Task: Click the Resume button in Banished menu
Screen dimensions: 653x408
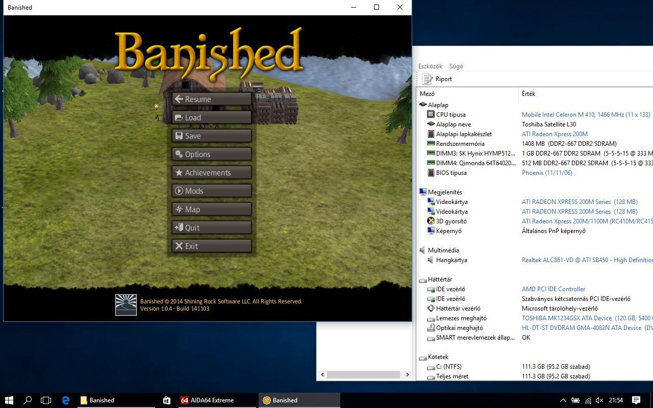Action: [x=212, y=99]
